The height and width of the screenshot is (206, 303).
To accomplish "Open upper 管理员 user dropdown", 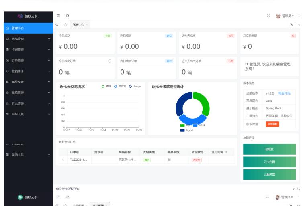I will point(288,16).
